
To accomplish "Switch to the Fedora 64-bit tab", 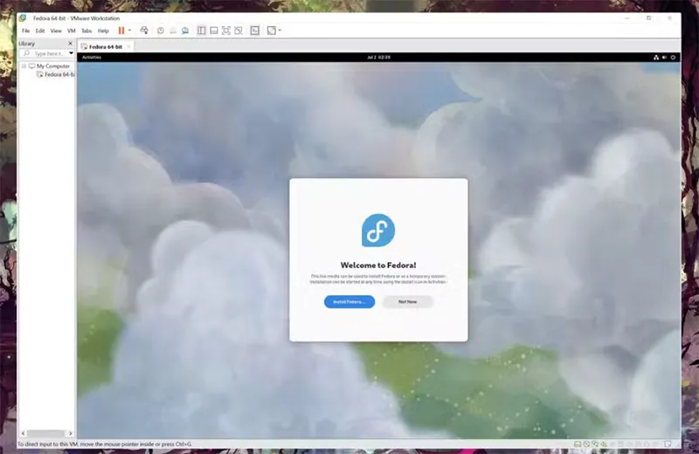I will pos(105,47).
